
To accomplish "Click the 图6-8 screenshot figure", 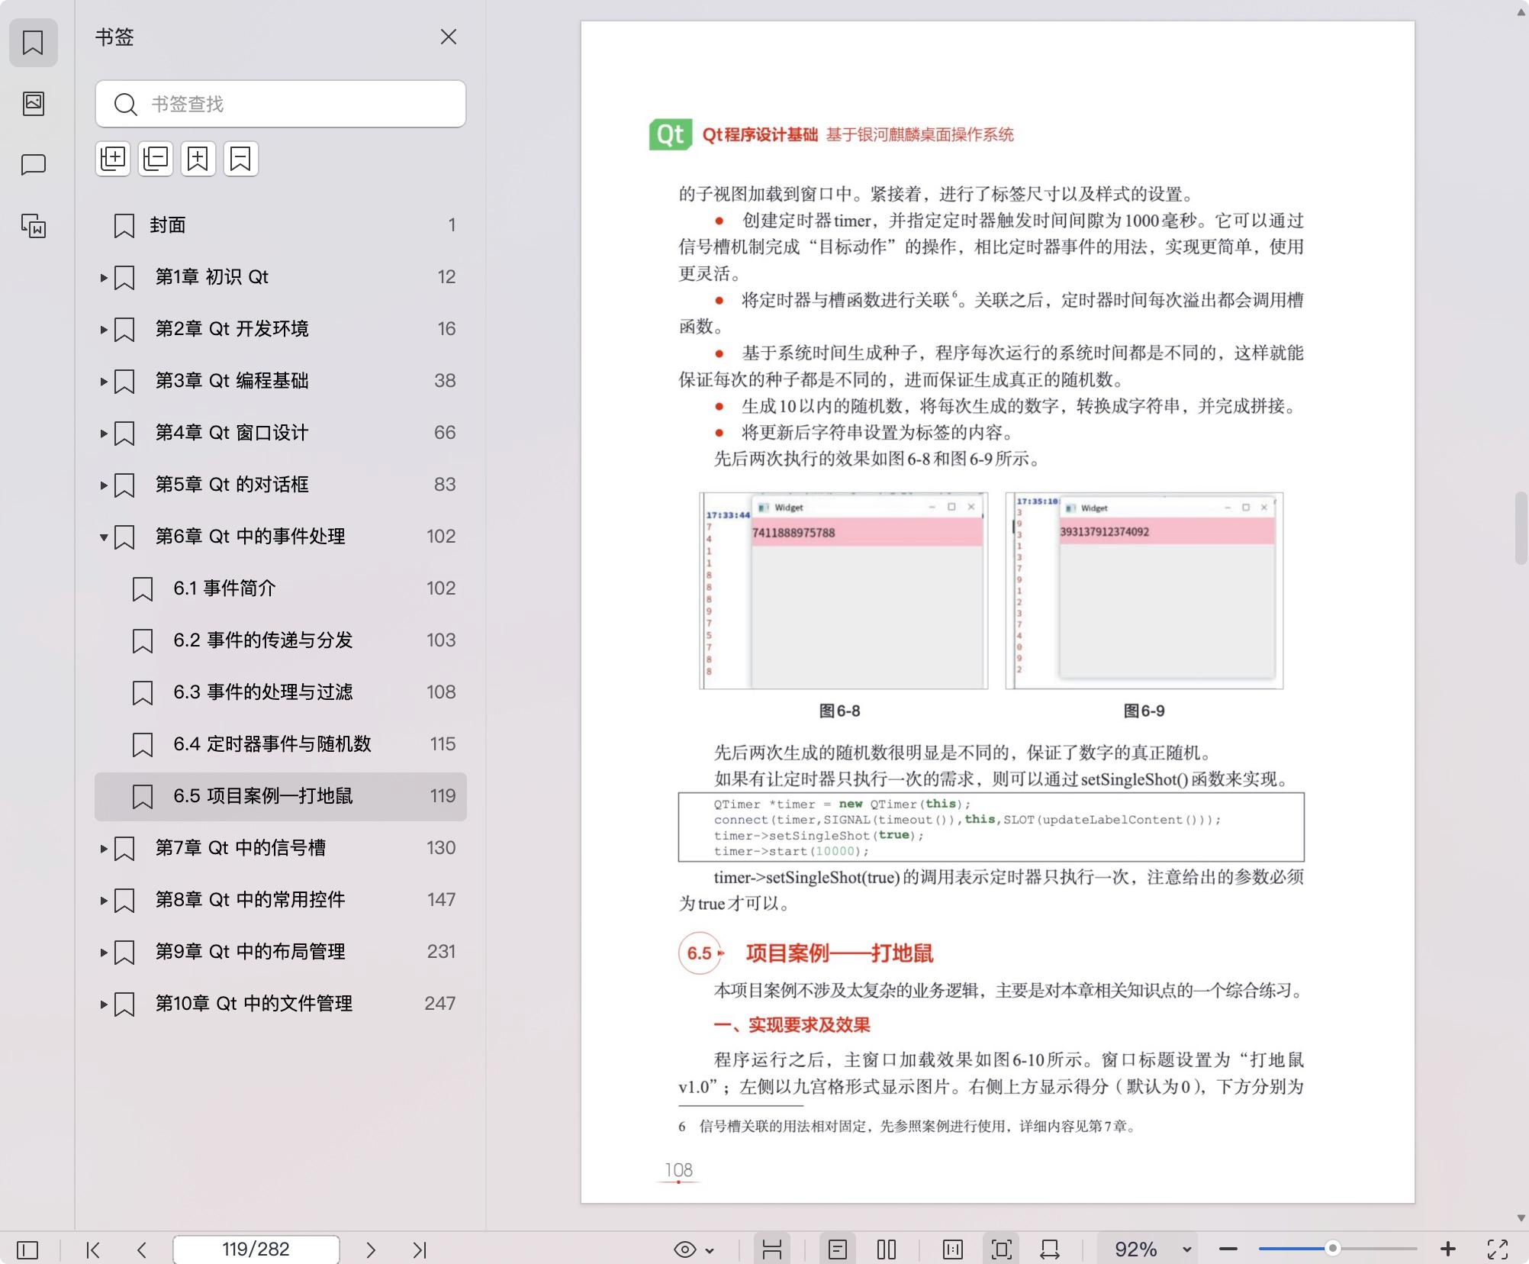I will [x=843, y=591].
